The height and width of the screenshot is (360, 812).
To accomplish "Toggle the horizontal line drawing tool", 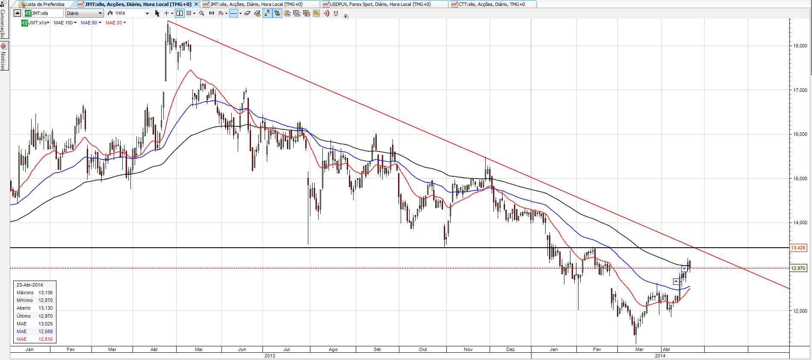I will click(x=233, y=13).
